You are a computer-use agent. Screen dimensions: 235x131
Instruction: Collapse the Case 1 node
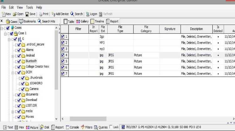[5, 34]
